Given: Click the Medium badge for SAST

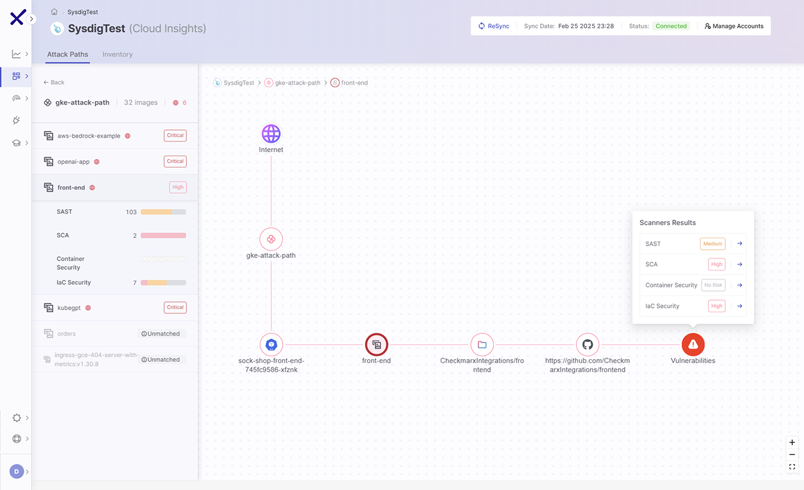Looking at the screenshot, I should pyautogui.click(x=713, y=244).
